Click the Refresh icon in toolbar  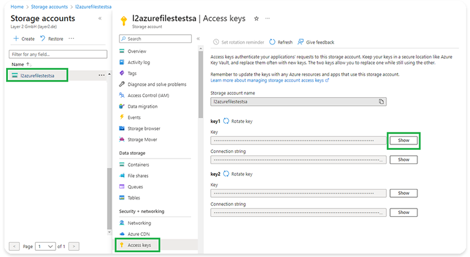pos(272,42)
